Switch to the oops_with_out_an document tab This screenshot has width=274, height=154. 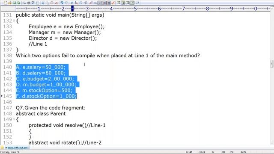tap(17, 148)
